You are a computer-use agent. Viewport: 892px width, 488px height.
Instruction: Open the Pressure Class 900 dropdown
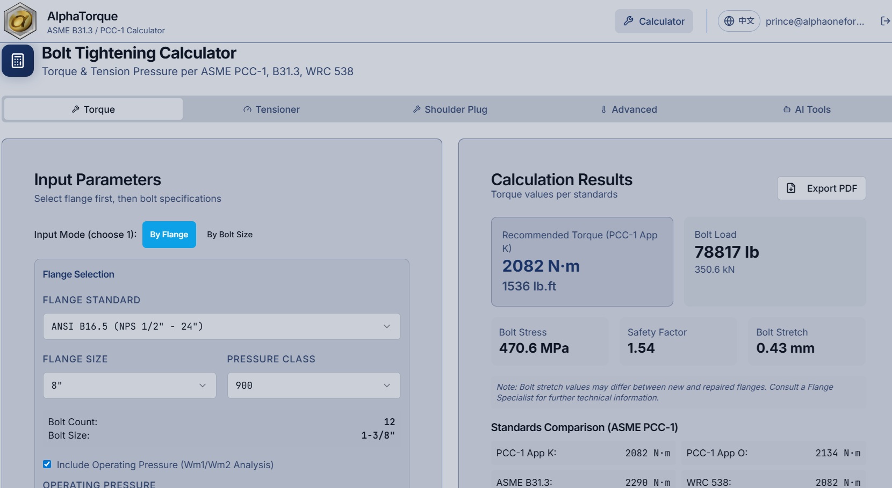pyautogui.click(x=314, y=385)
